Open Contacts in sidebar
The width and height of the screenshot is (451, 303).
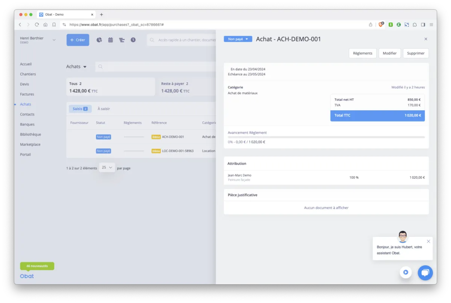27,114
